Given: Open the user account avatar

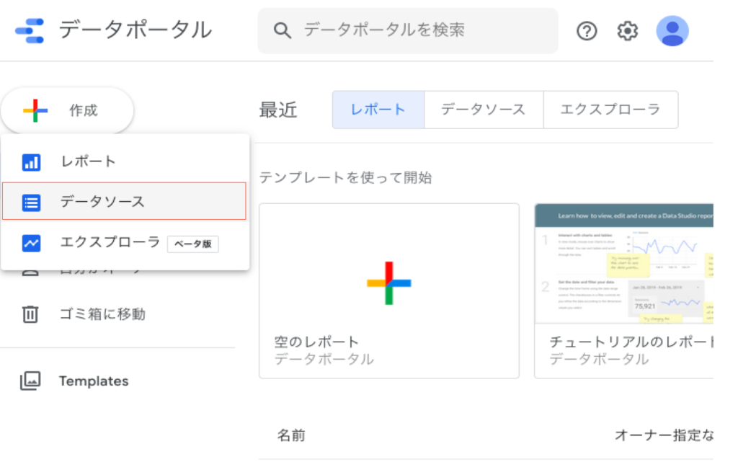Looking at the screenshot, I should [x=672, y=31].
